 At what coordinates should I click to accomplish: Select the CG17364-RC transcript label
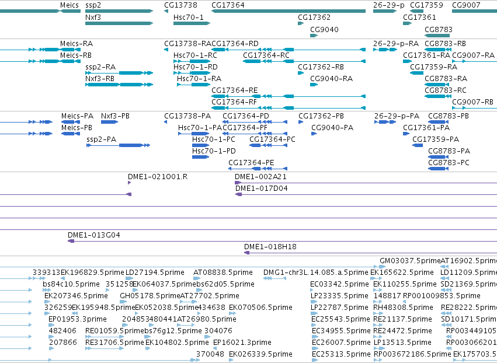point(266,55)
